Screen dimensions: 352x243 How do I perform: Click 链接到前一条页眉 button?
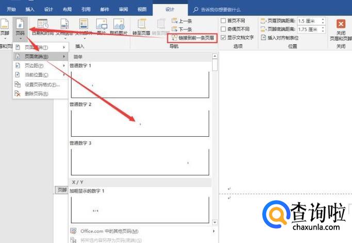pyautogui.click(x=193, y=38)
